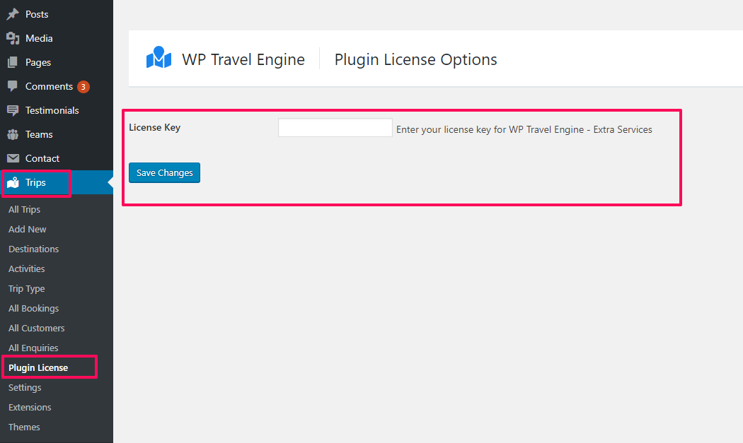
Task: Save the license with Save Changes
Action: click(164, 173)
